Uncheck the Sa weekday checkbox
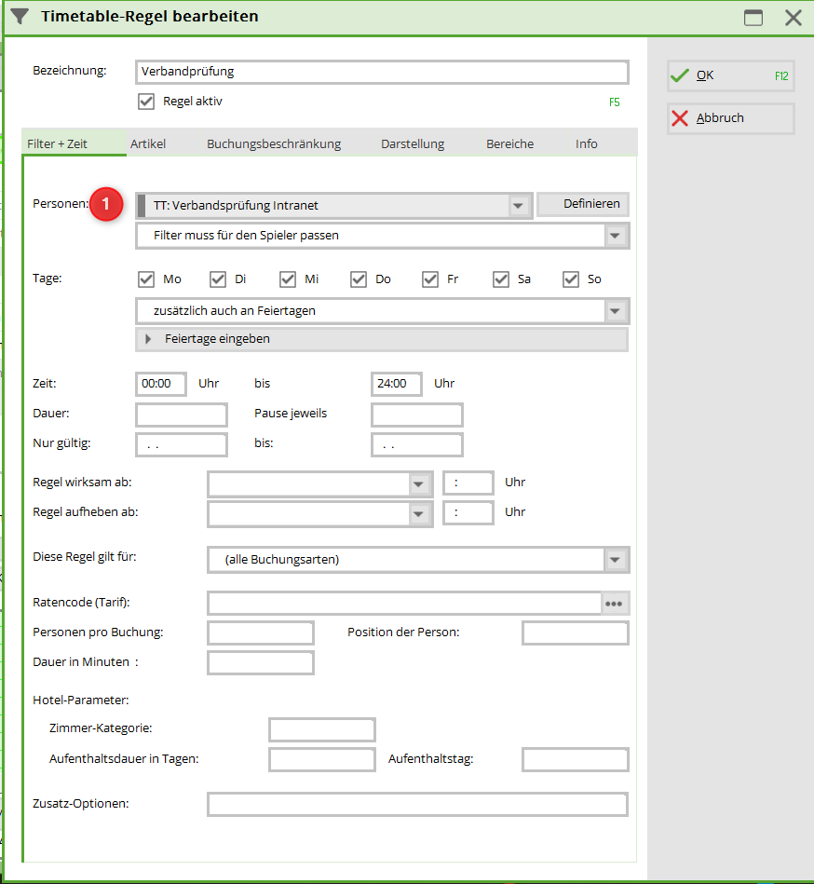 pyautogui.click(x=501, y=279)
